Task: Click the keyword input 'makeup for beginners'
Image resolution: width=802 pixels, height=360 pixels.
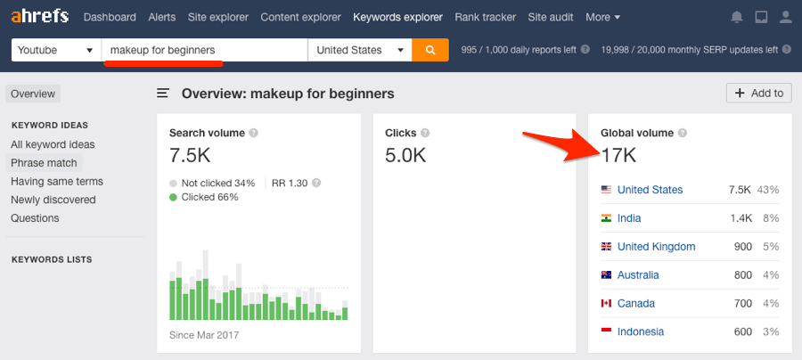Action: point(205,50)
